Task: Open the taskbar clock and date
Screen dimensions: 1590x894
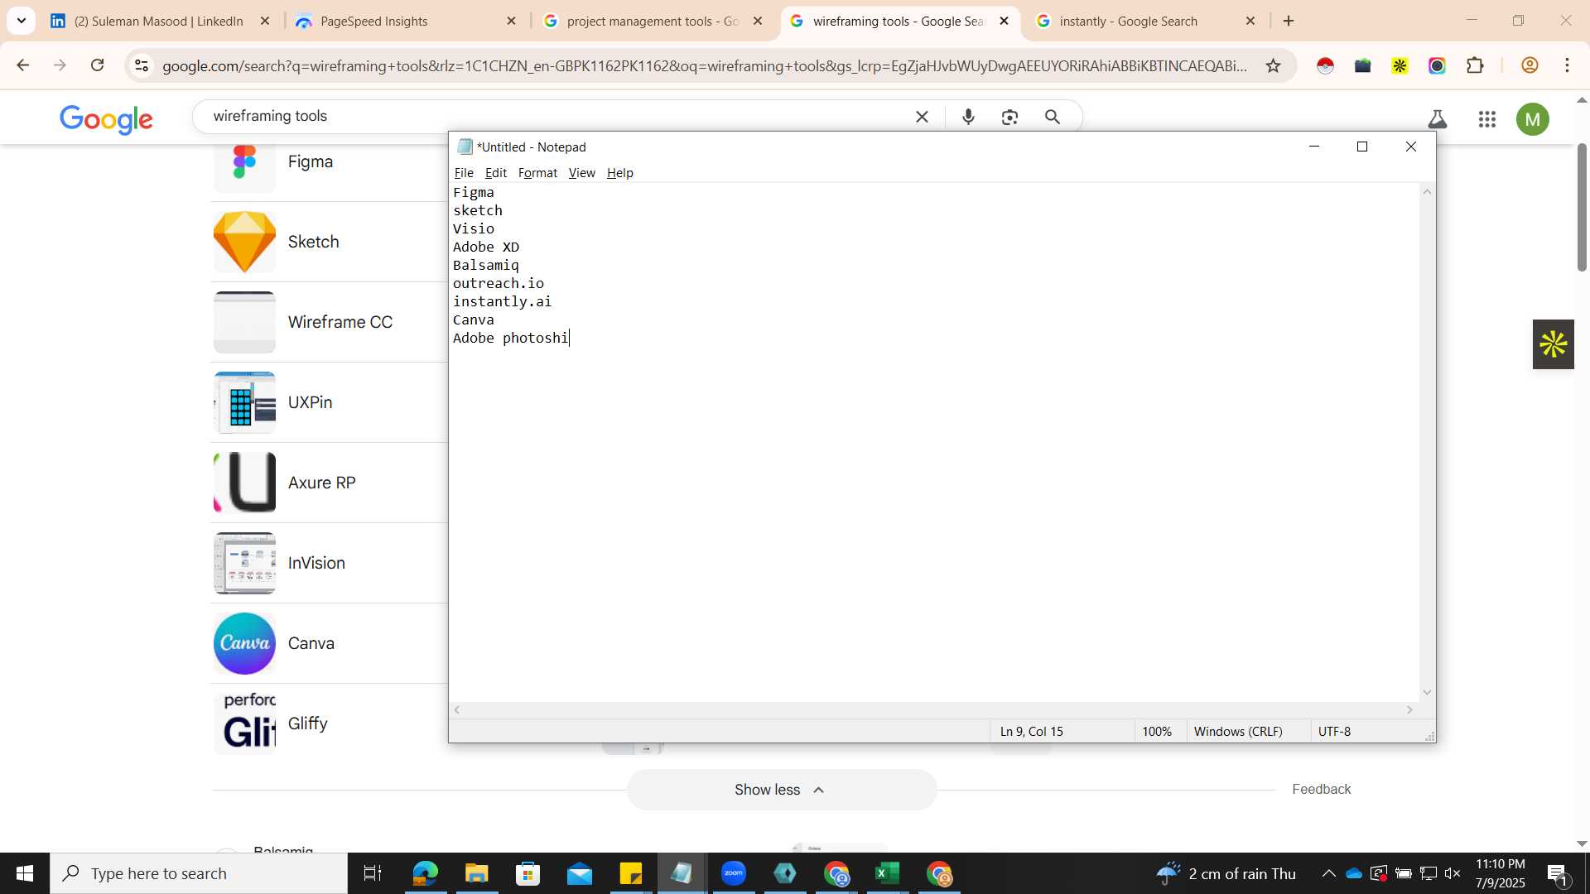Action: 1500,873
